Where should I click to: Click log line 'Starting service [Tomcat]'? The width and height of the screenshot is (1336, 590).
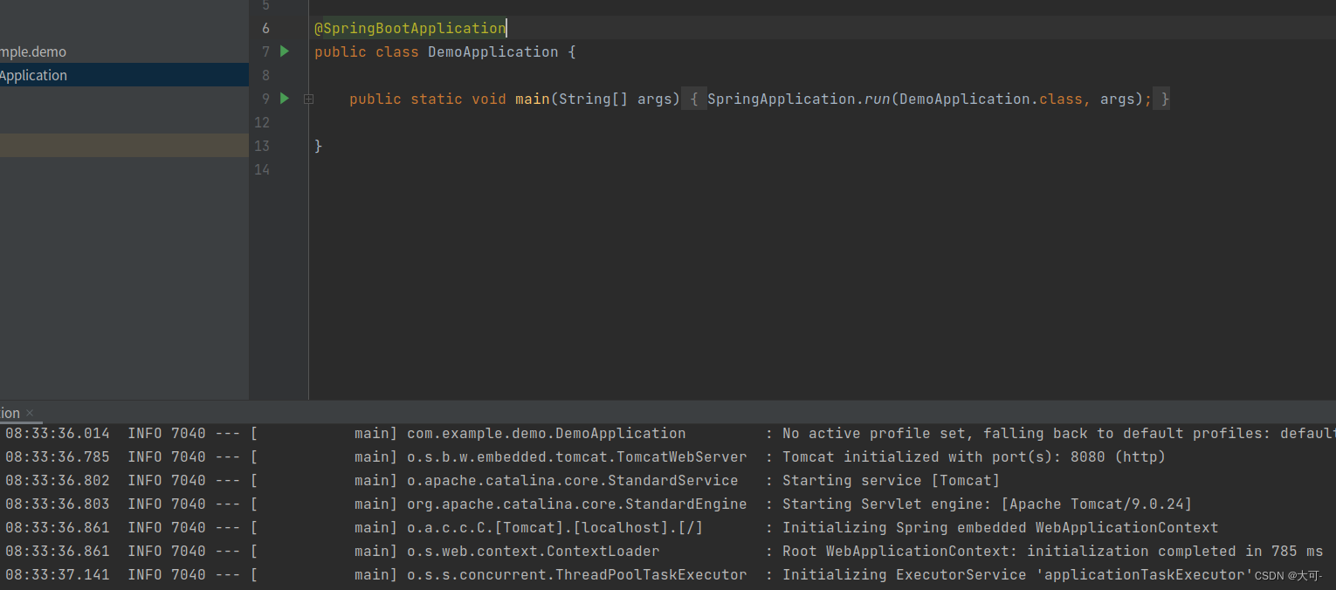891,480
